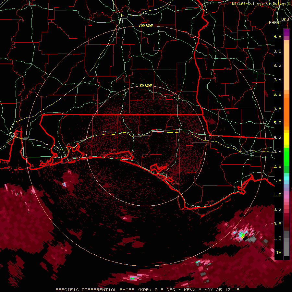Click the SPECIFIC DIFFERENTIAL PHASE (KDP) caption
Image resolution: width=292 pixels, height=292 pixels.
104,290
